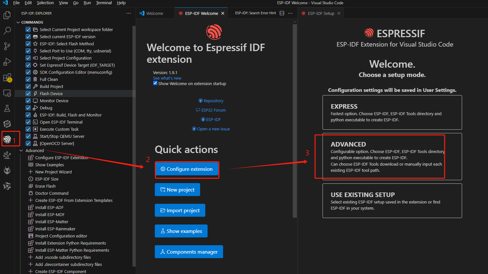Open the Open a new issue link
Viewport: 488px width, 274px height.
[x=211, y=129]
